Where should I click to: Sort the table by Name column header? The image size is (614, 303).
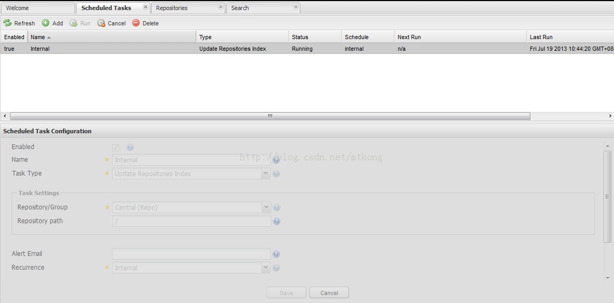point(111,37)
